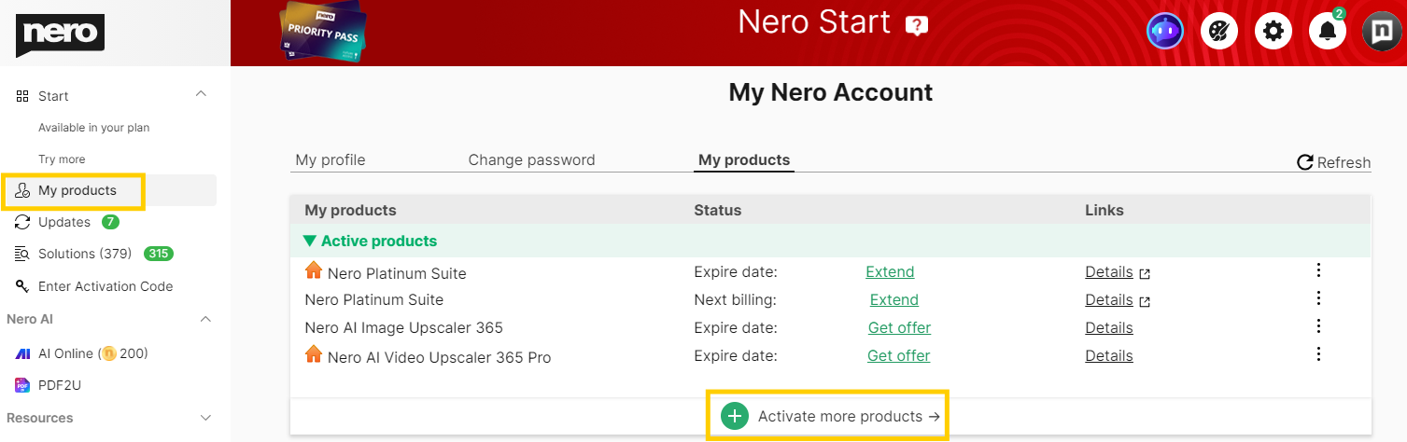The width and height of the screenshot is (1407, 442).
Task: Switch to the My profile tab
Action: (x=331, y=159)
